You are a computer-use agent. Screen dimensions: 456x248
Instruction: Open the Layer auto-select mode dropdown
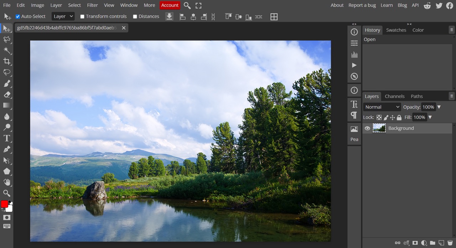point(63,16)
